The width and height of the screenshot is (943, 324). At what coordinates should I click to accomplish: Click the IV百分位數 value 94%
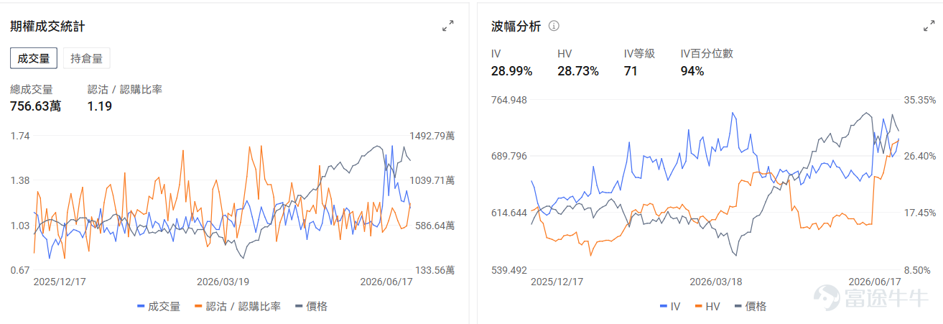pos(692,71)
